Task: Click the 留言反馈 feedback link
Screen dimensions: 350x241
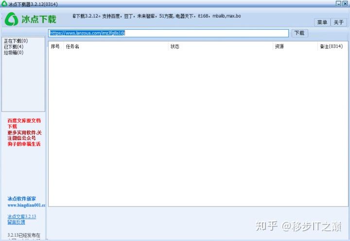Action: 17,222
